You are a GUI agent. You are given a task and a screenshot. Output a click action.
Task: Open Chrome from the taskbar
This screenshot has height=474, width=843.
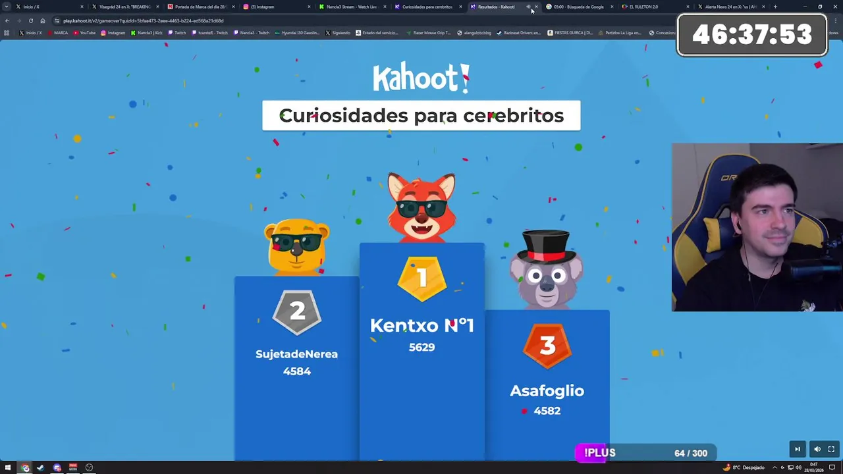tap(25, 467)
